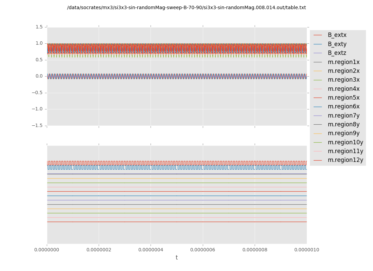Click the x-axis label "t"
Screen dimensions: 373x271
tap(177, 258)
